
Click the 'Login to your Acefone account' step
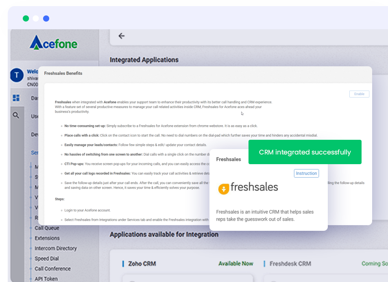click(x=87, y=210)
